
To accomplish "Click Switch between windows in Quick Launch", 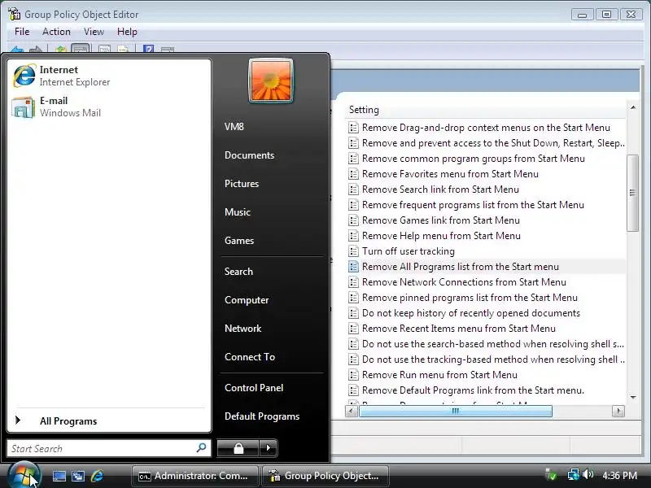I will [78, 476].
